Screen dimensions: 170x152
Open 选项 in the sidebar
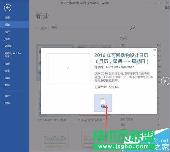[7, 103]
